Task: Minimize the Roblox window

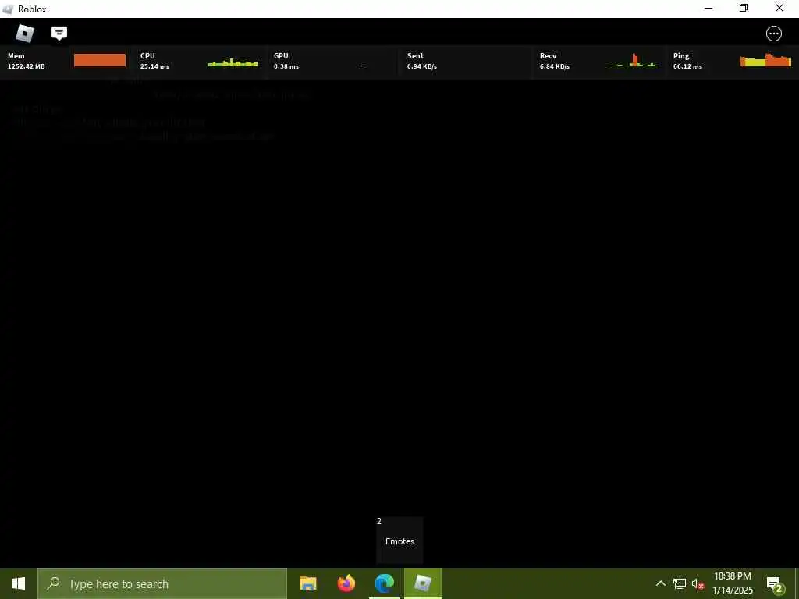Action: (x=708, y=8)
